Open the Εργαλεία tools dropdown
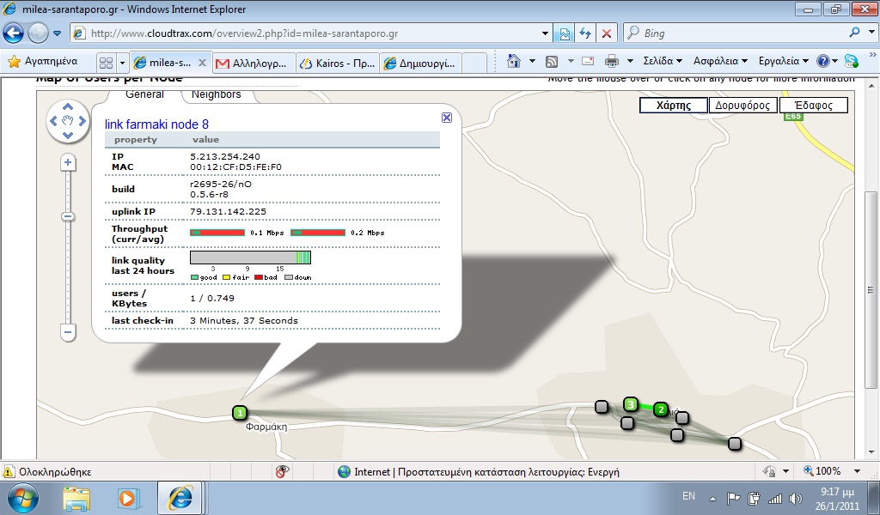This screenshot has width=880, height=515. pyautogui.click(x=783, y=61)
